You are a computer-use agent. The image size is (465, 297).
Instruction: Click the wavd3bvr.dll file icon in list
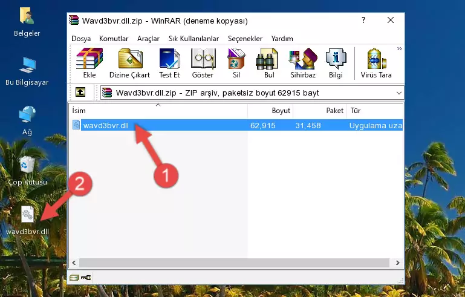click(76, 125)
